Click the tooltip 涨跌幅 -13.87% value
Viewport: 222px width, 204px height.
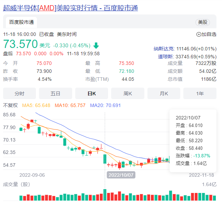tap(202, 156)
